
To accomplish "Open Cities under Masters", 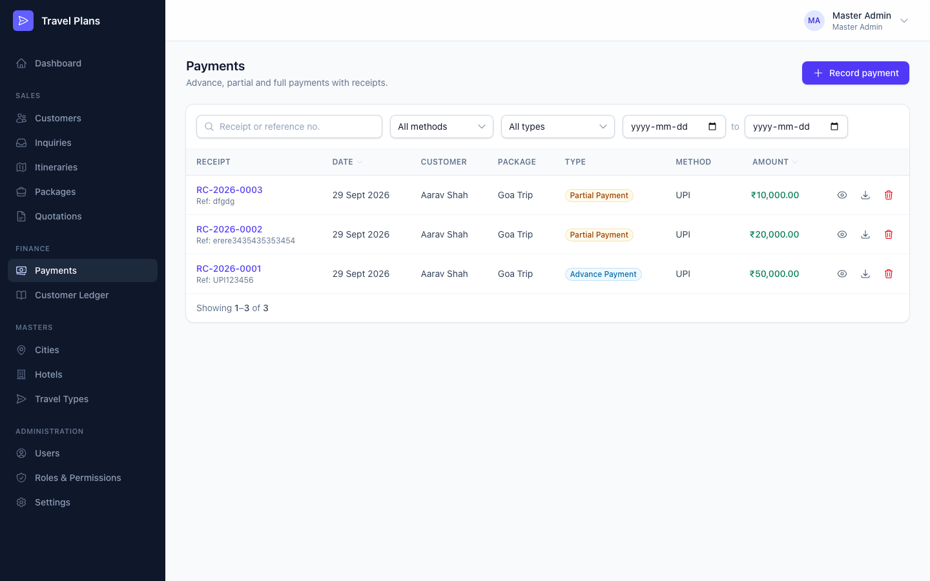I will pyautogui.click(x=83, y=350).
